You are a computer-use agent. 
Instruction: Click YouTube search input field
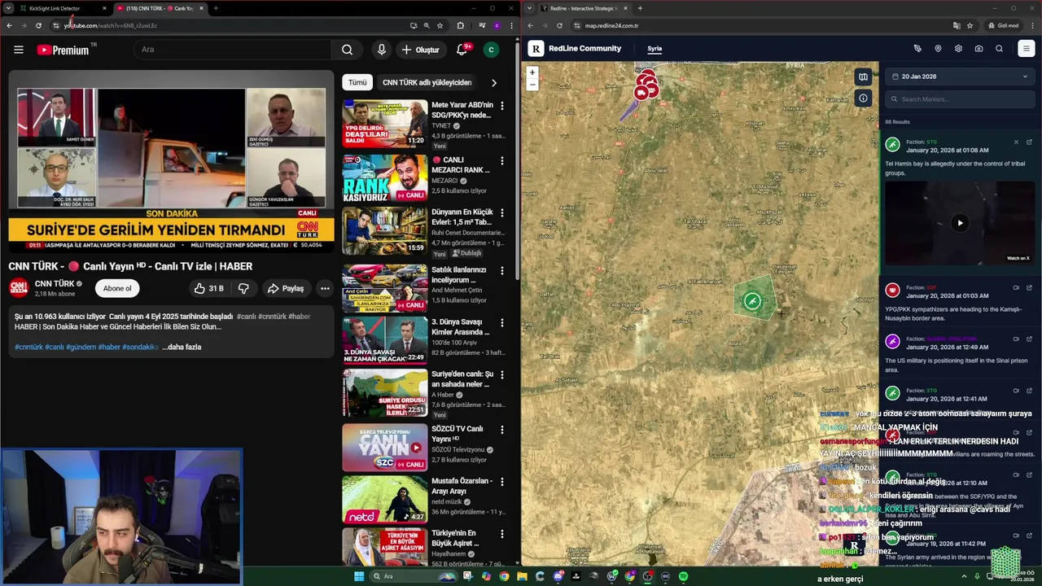(232, 50)
